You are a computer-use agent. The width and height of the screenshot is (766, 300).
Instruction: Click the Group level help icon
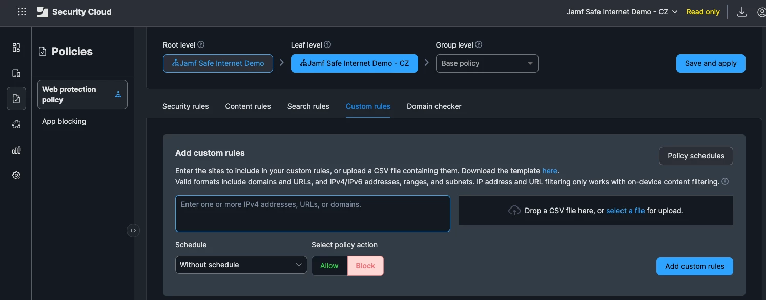click(x=479, y=44)
